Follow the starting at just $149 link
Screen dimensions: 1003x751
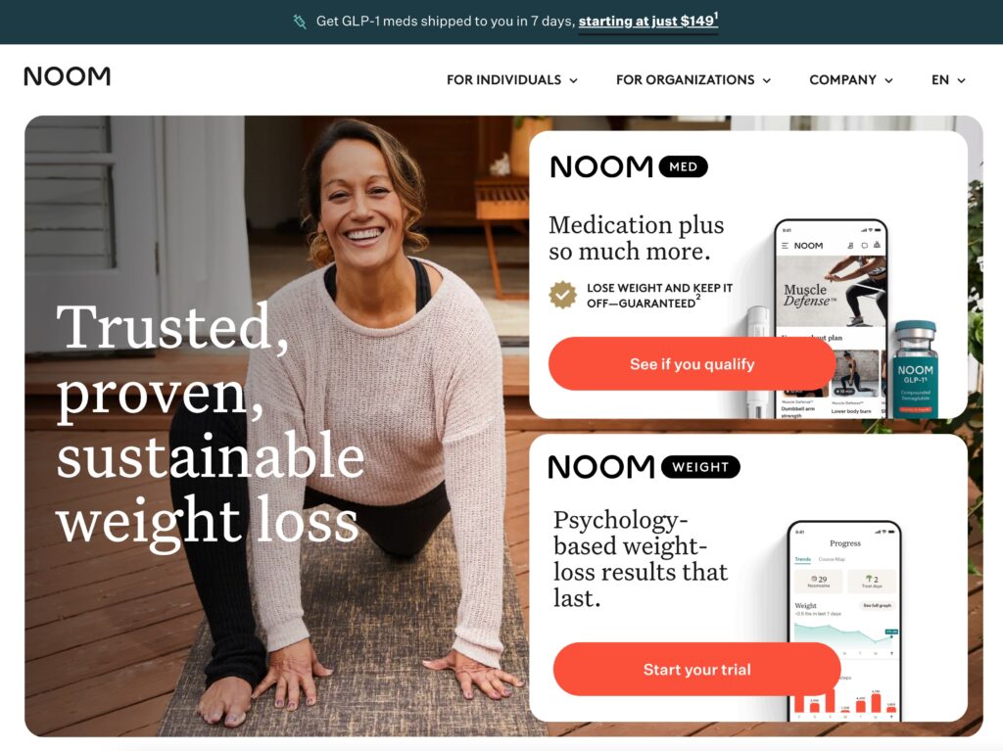point(648,22)
